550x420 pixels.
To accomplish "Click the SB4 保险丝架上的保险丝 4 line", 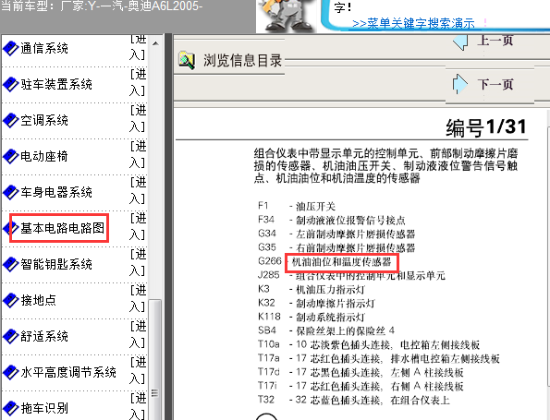I will tap(326, 330).
